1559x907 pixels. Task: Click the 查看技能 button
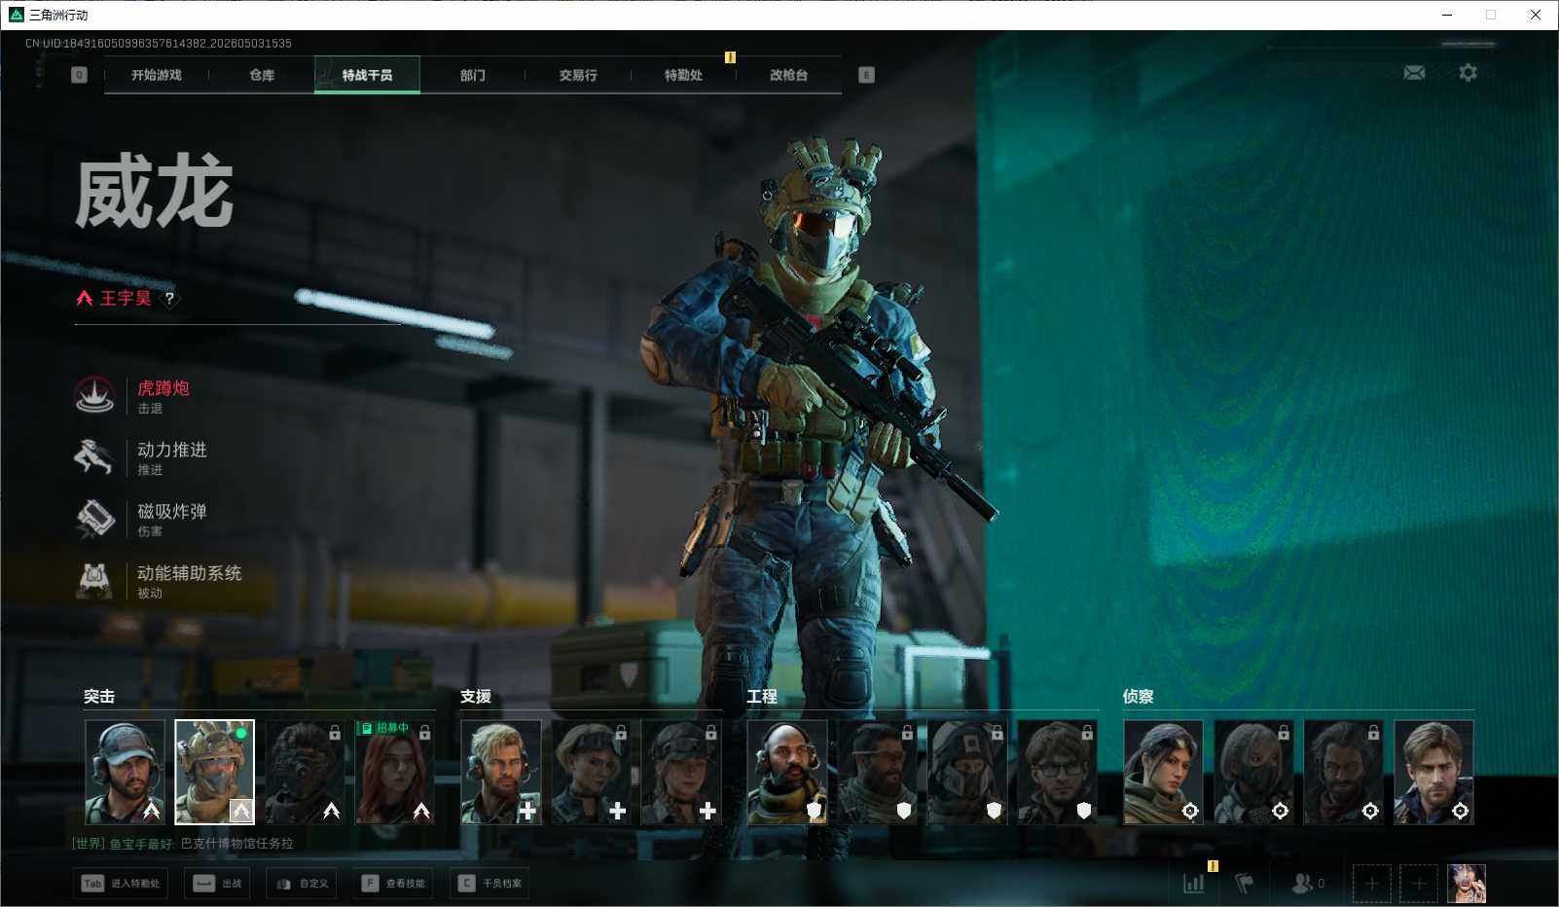pyautogui.click(x=393, y=884)
